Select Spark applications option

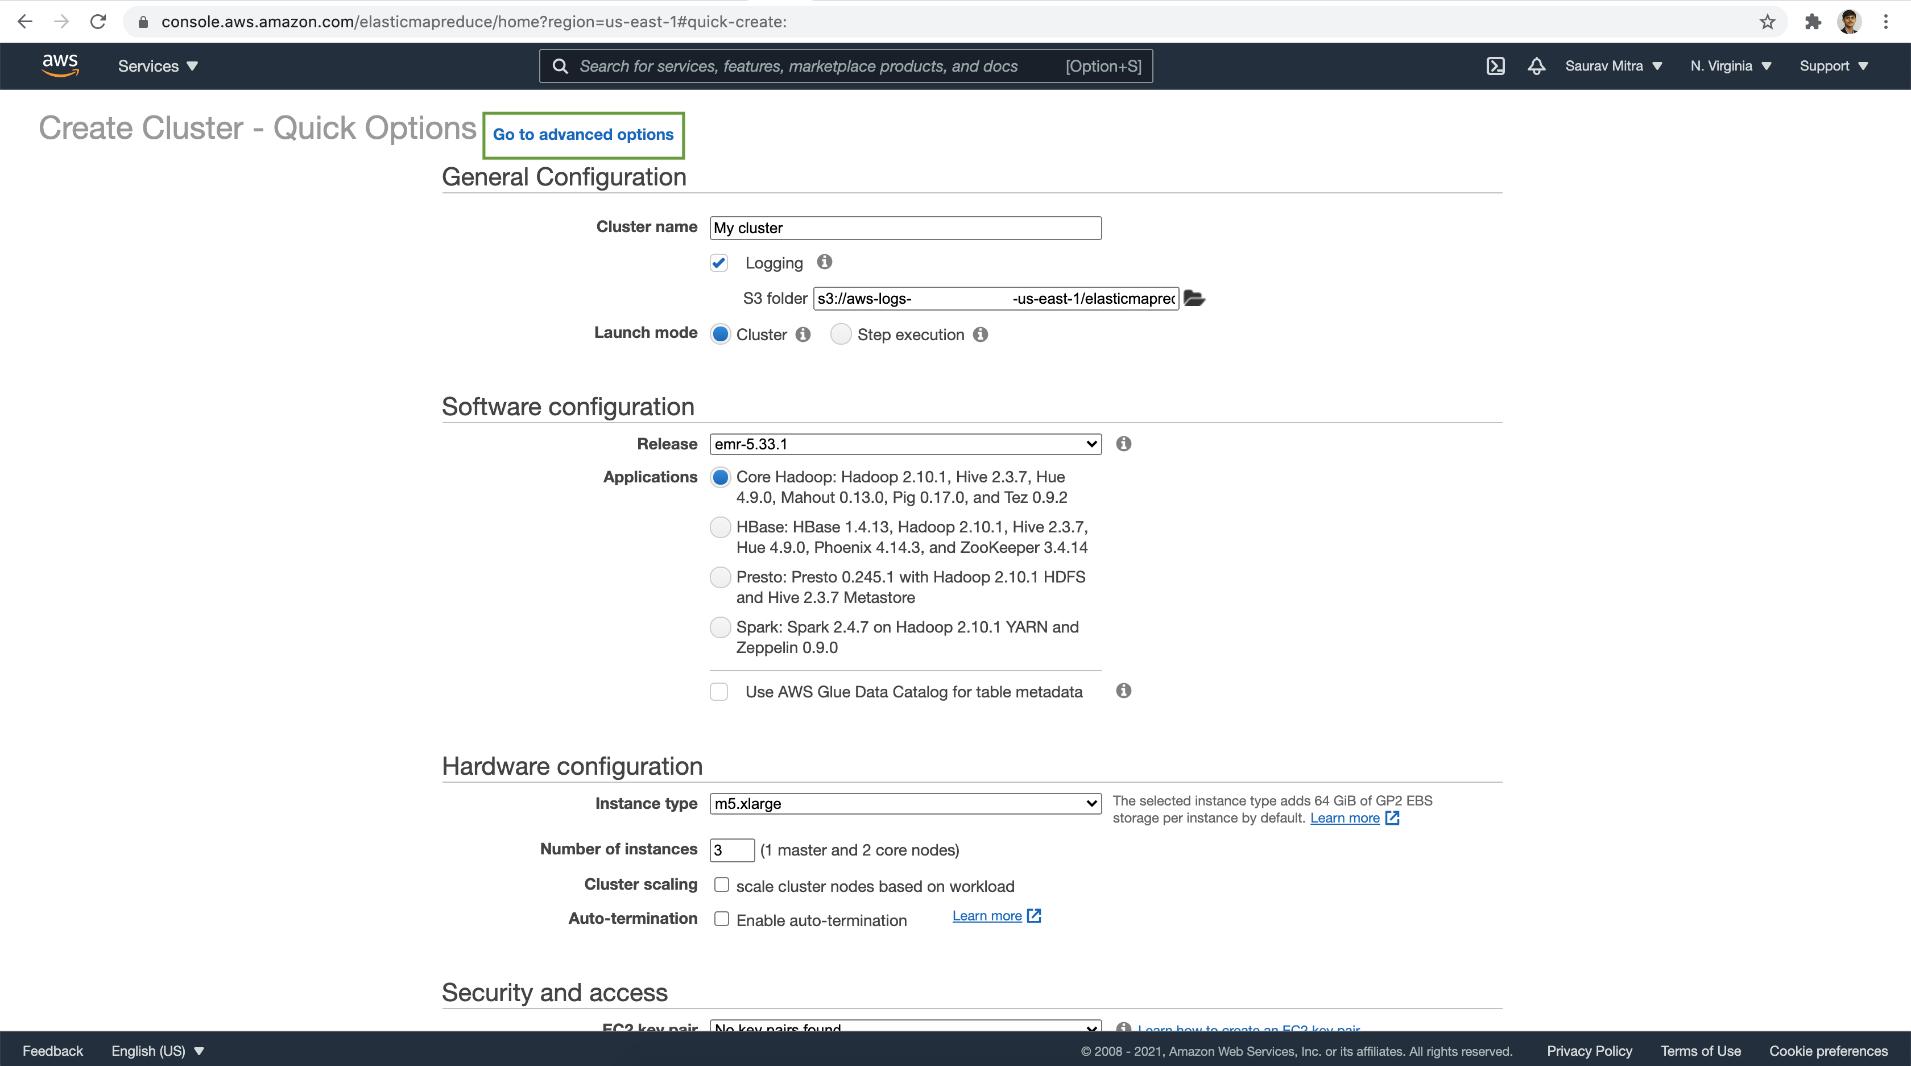pyautogui.click(x=721, y=627)
